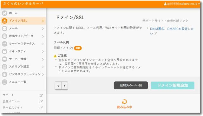Click the warning triangle icon beside ご注意

(55, 56)
